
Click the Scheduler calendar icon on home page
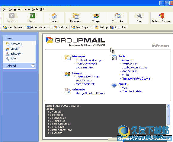[x=68, y=91]
